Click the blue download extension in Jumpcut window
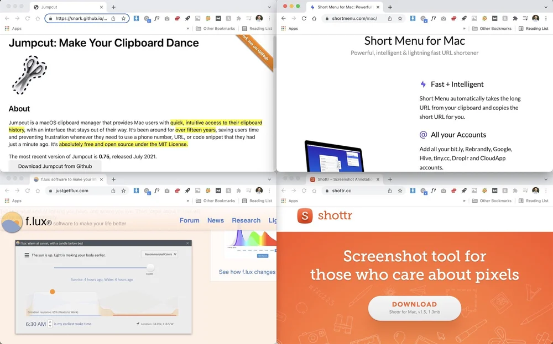553x344 pixels. [x=136, y=18]
